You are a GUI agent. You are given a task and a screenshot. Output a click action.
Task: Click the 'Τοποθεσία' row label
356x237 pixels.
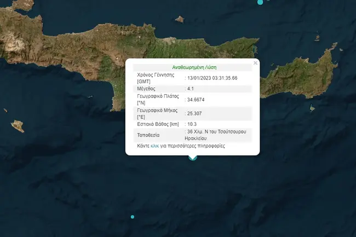pos(149,135)
